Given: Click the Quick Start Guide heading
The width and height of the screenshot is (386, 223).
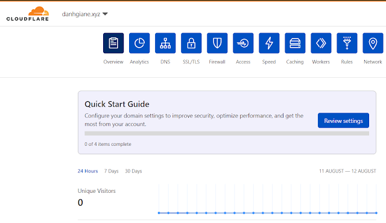Looking at the screenshot, I should (x=117, y=104).
